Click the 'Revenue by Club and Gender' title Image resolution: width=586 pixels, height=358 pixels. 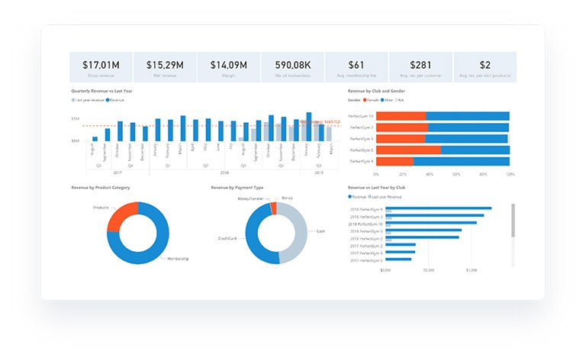(376, 91)
